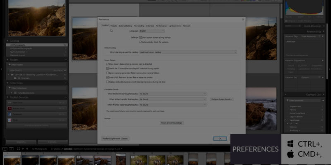Switch to the Lightroom Sync tab

(x=175, y=26)
